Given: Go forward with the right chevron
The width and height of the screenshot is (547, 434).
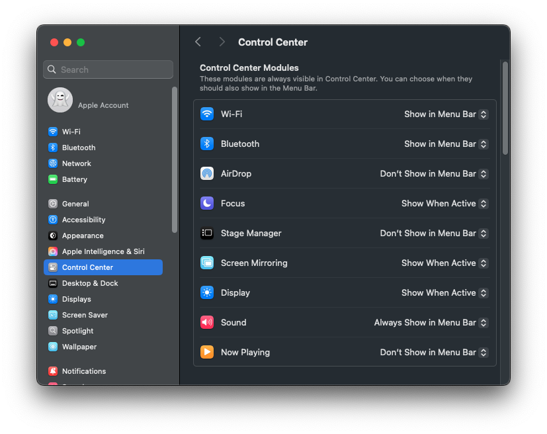Looking at the screenshot, I should (x=222, y=42).
